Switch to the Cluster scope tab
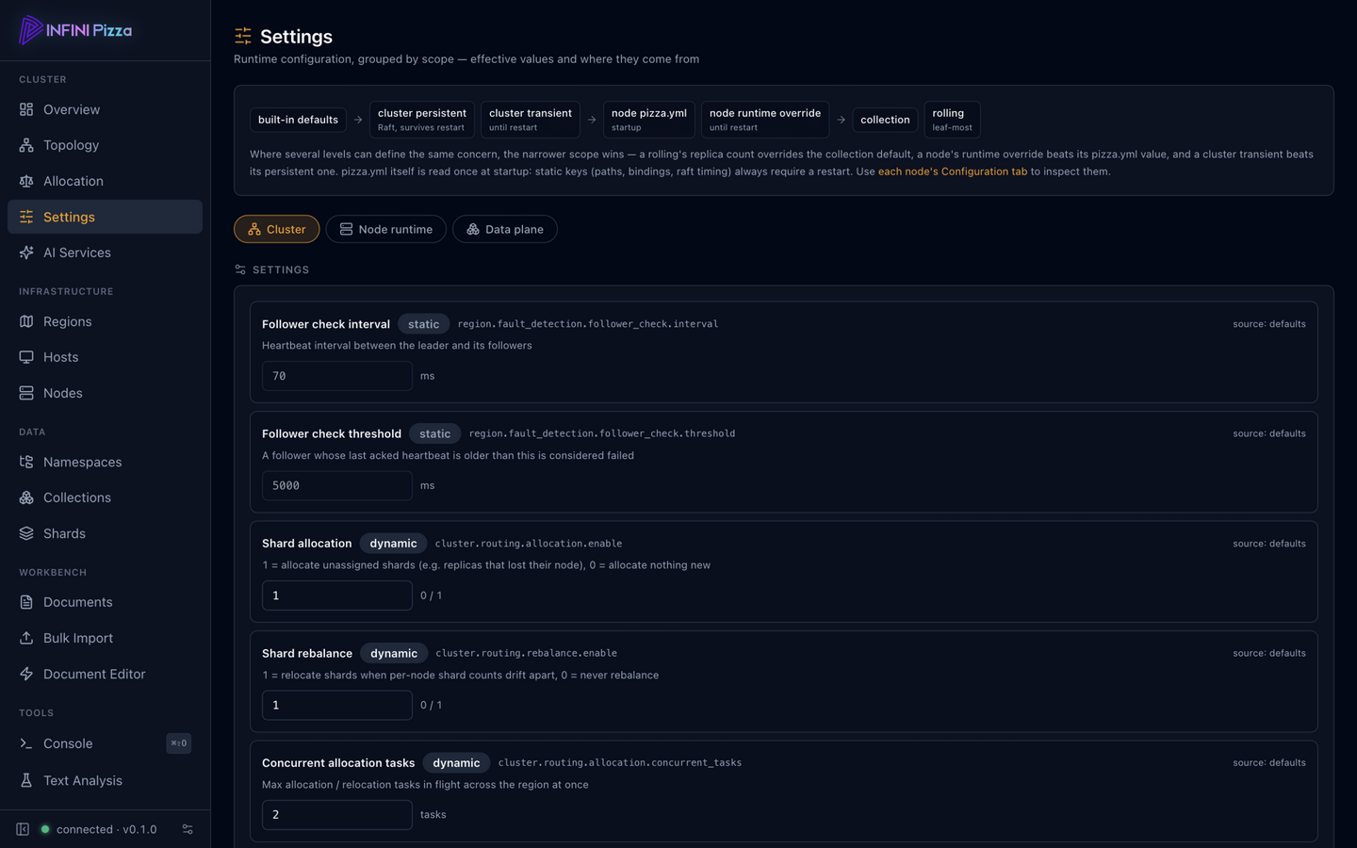This screenshot has width=1357, height=848. [277, 229]
